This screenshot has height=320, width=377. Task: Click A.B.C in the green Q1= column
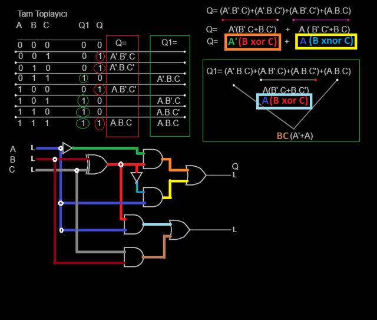pos(168,123)
